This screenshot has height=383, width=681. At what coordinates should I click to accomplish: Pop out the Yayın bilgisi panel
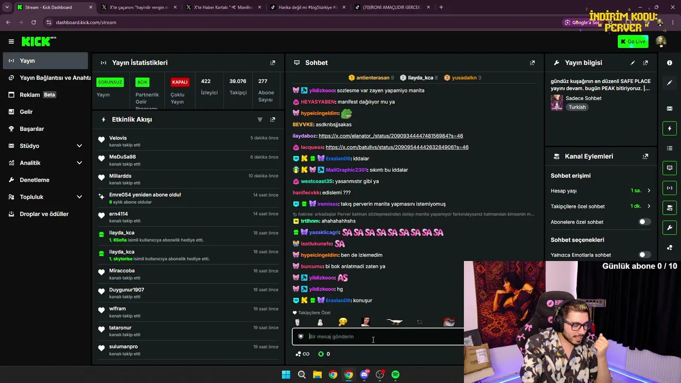(645, 63)
